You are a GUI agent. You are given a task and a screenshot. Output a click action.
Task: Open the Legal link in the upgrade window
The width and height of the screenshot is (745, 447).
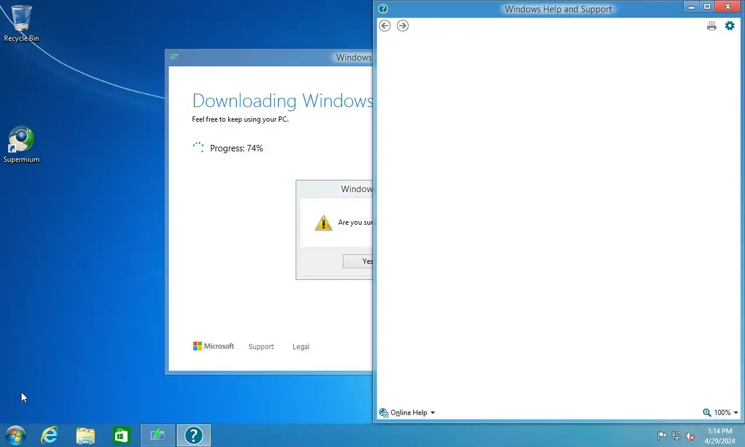301,346
